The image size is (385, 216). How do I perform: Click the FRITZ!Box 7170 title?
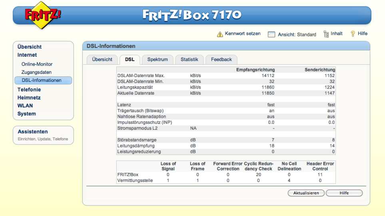[192, 15]
